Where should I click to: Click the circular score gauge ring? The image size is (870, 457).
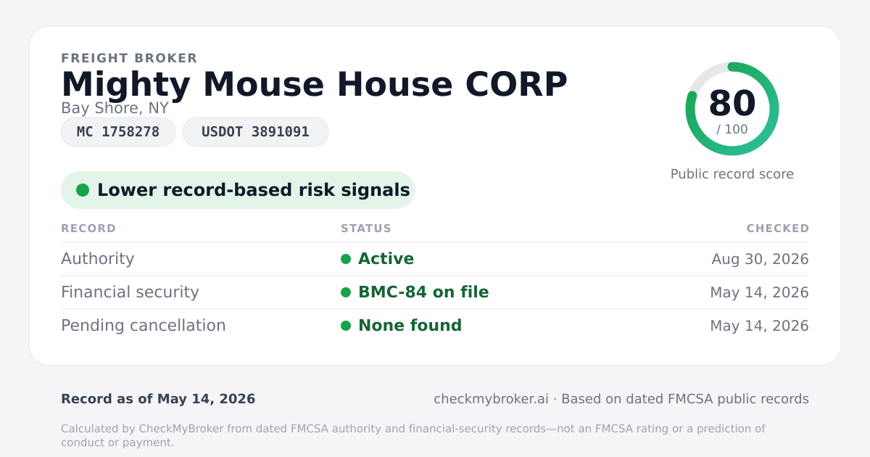coord(732,109)
